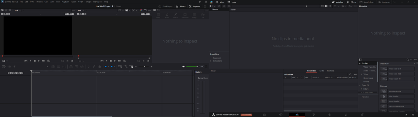Click the custom zoom magnifier icon
Viewport: 418px width, 117px height.
(131, 67)
